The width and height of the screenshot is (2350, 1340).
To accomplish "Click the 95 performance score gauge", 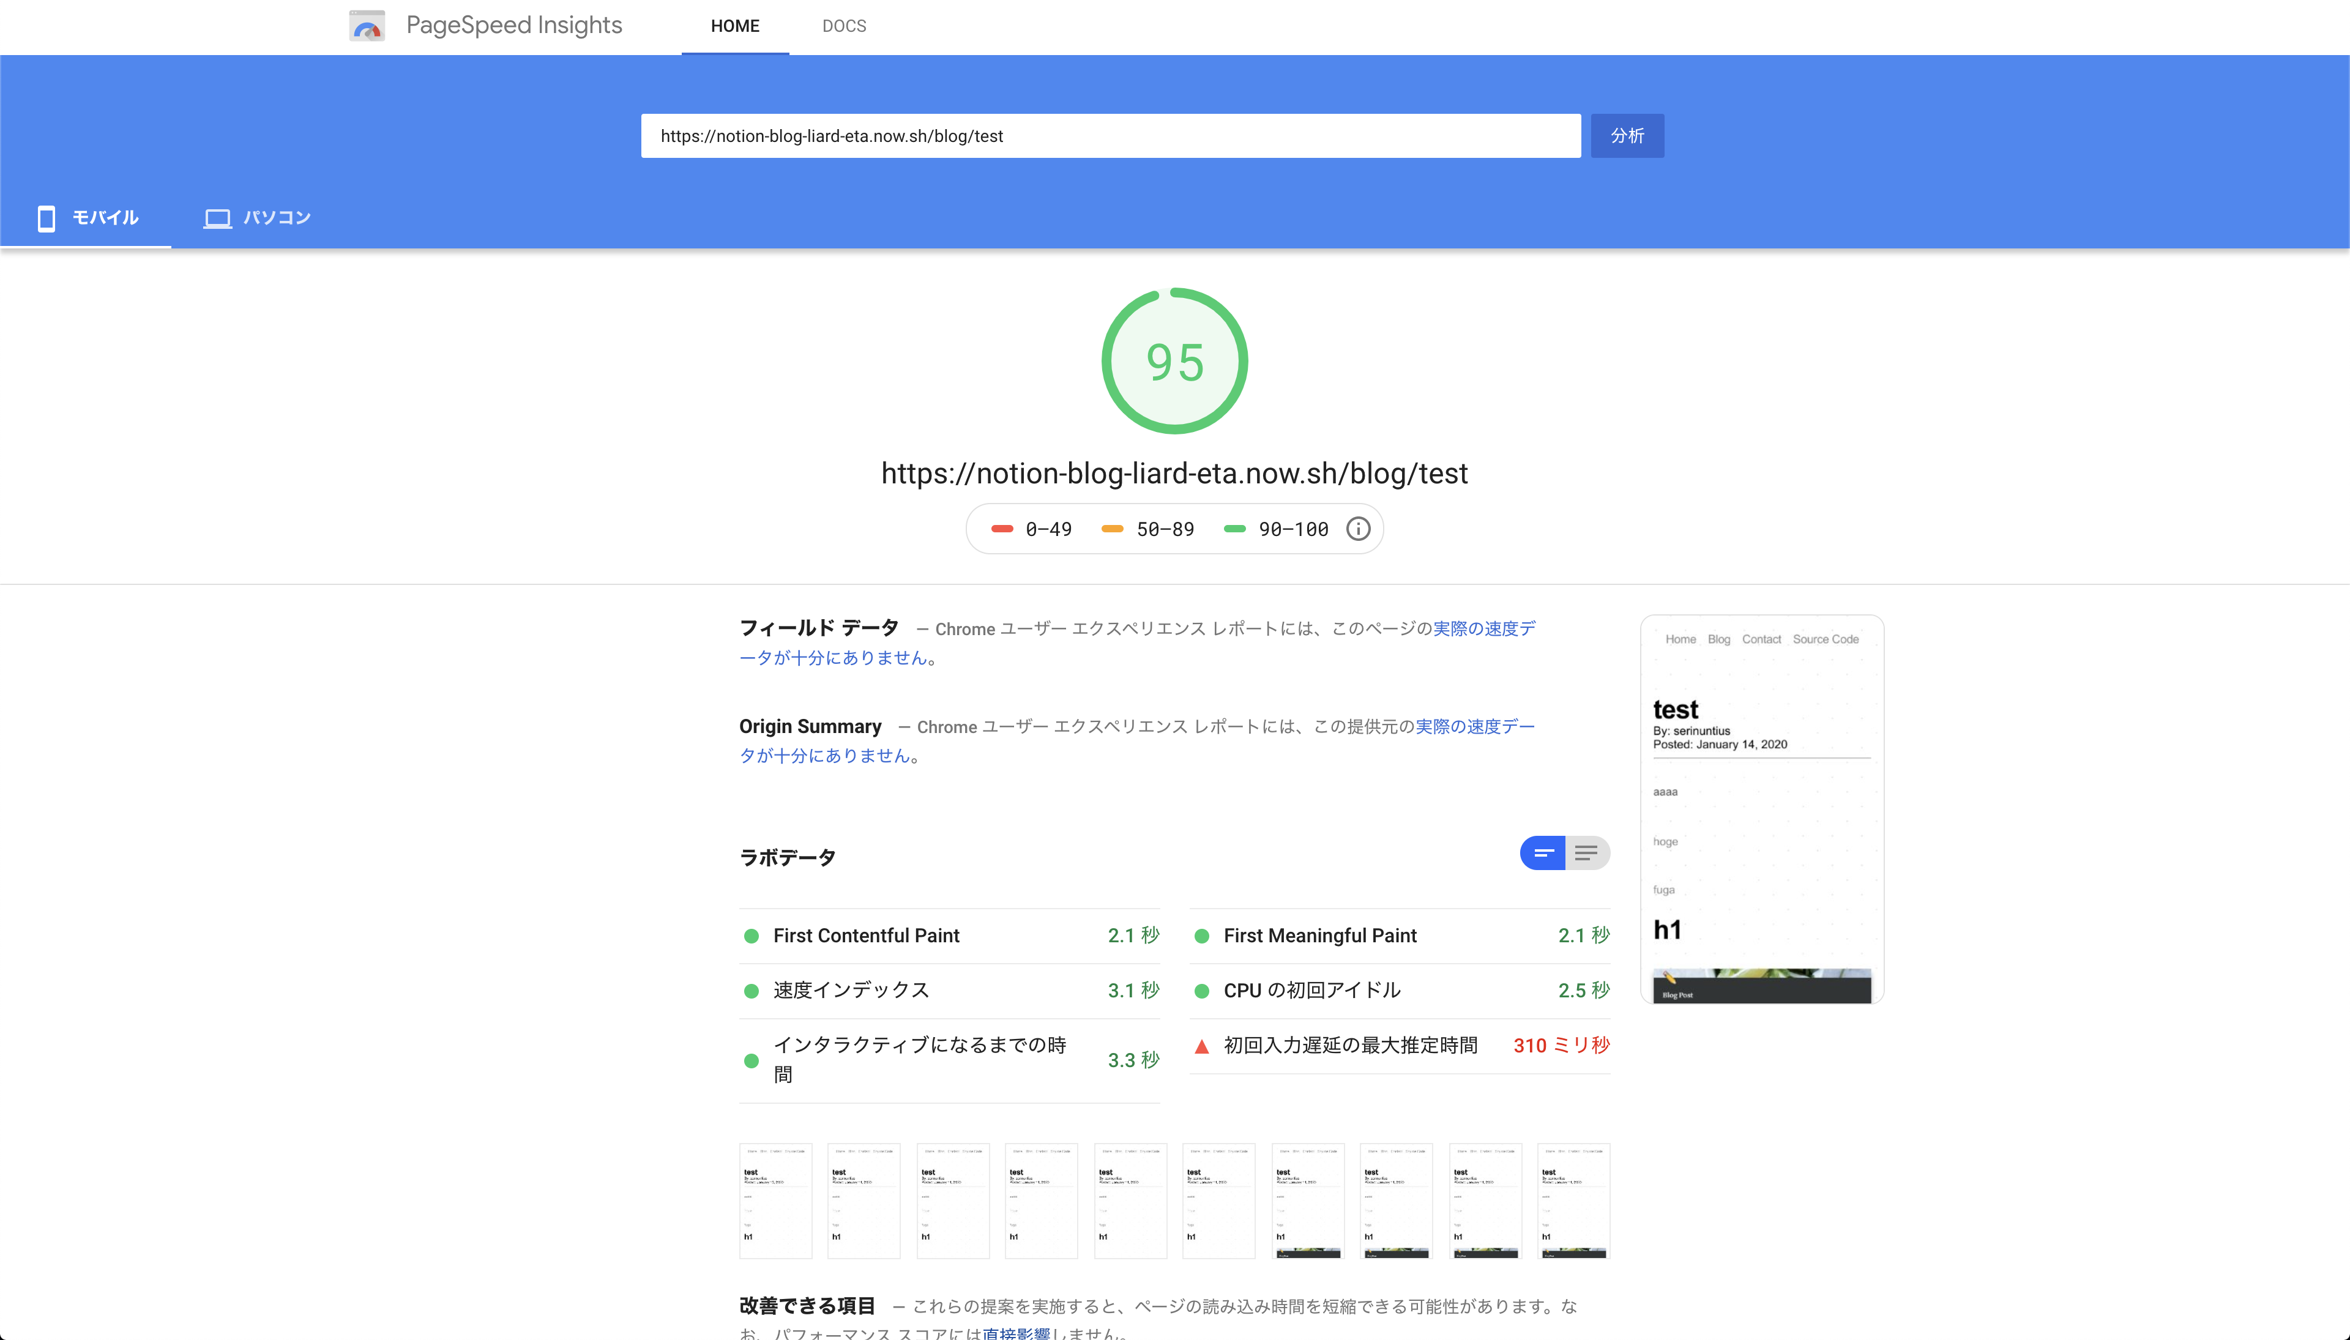I will click(x=1174, y=362).
